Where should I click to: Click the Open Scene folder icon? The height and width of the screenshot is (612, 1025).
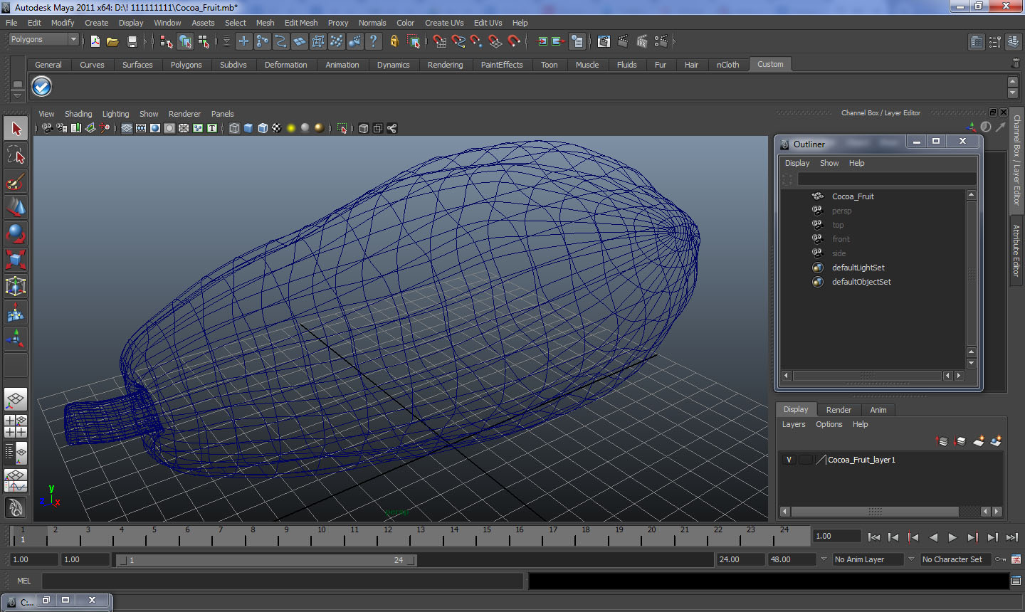112,41
